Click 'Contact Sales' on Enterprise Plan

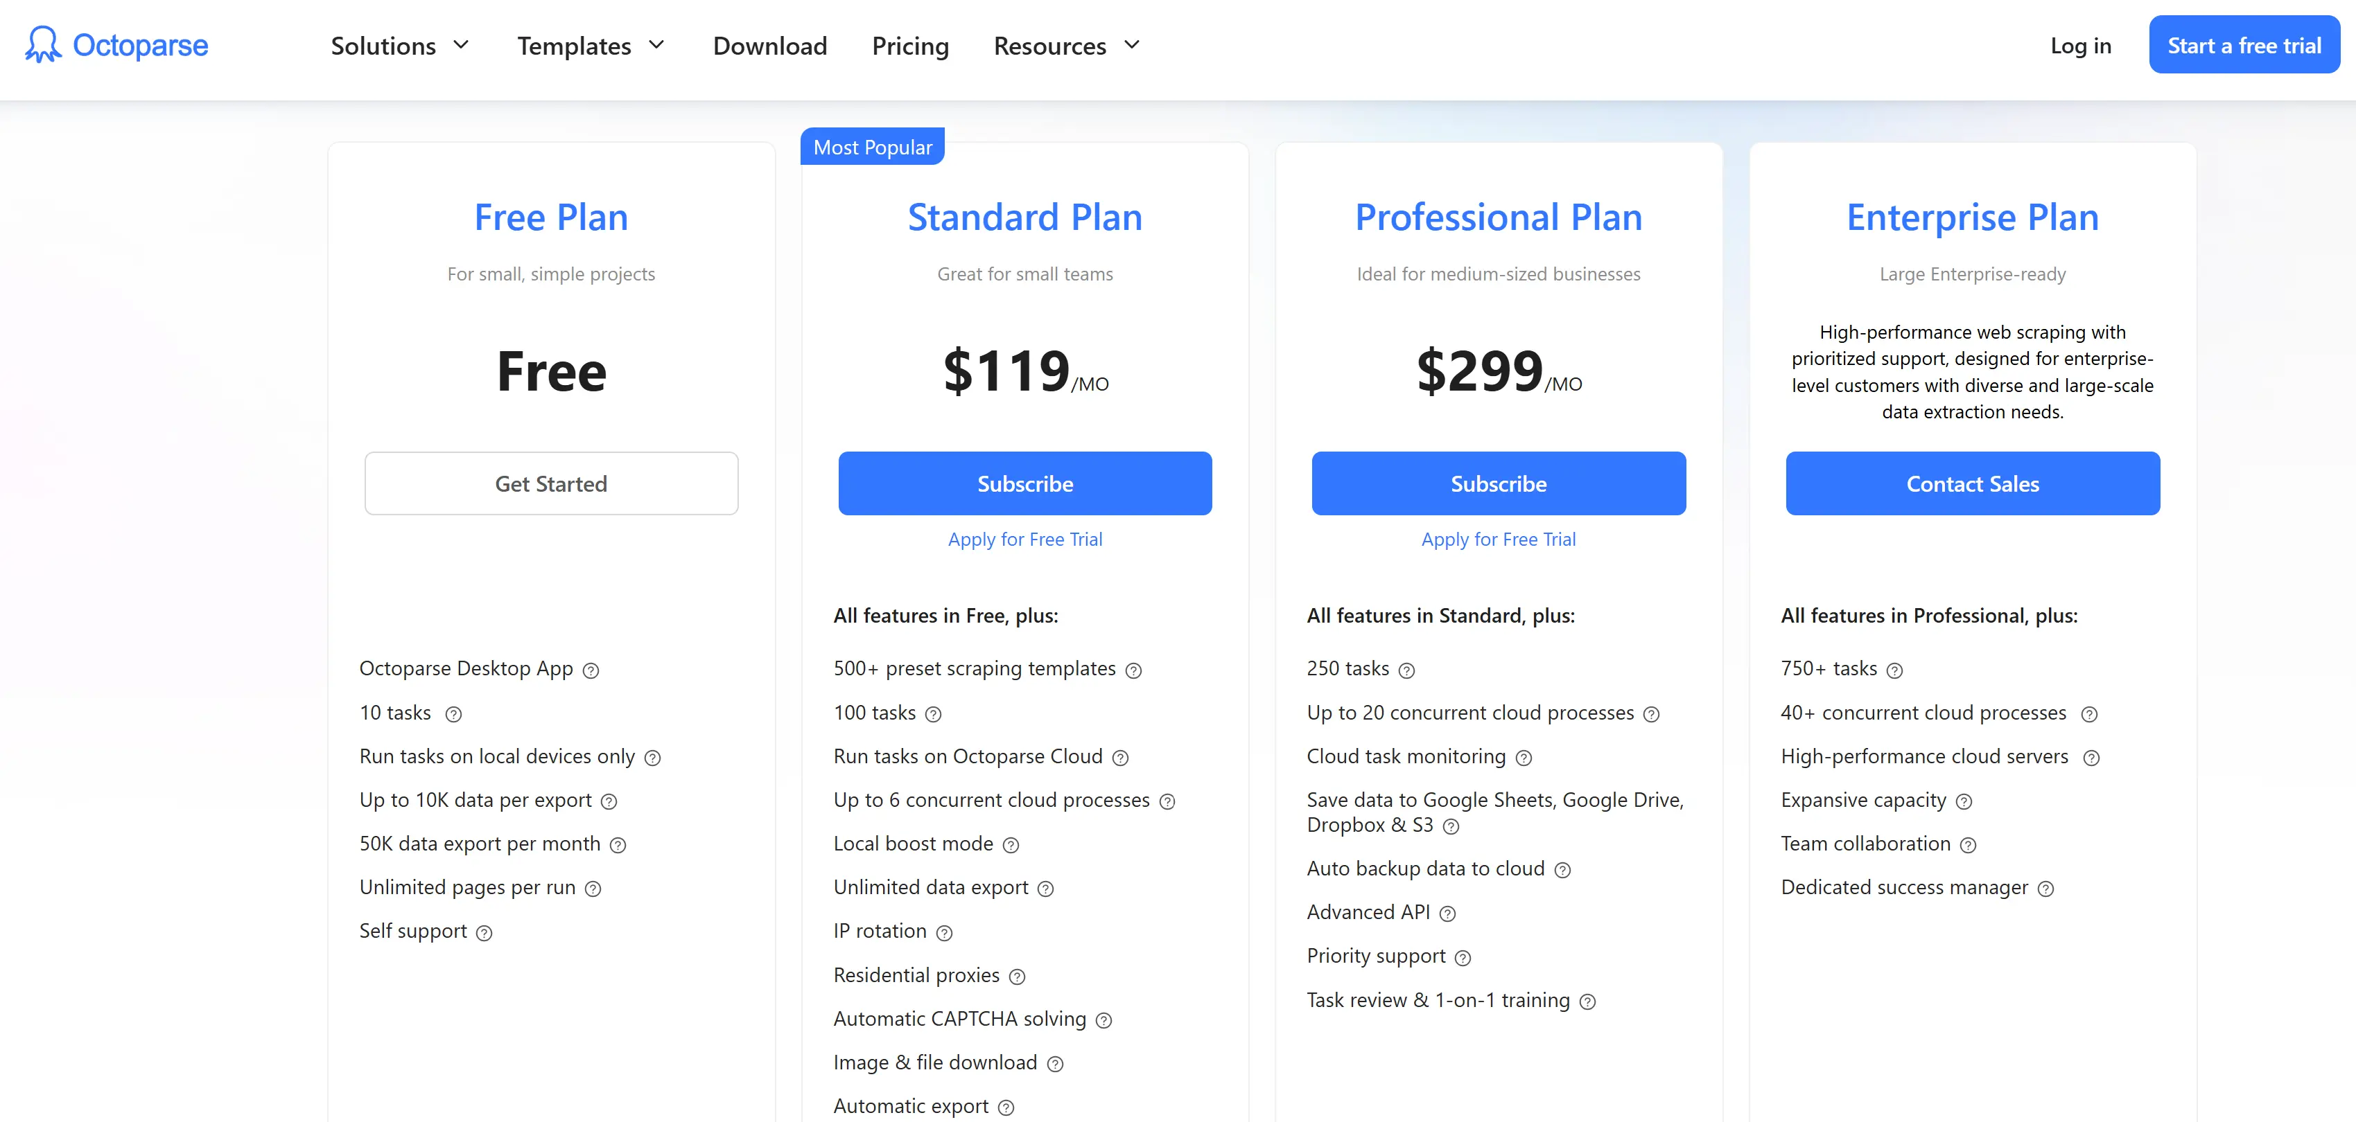click(x=1972, y=483)
